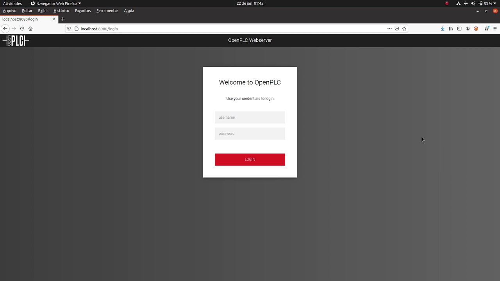Open the page actions three-dot menu

click(x=389, y=28)
